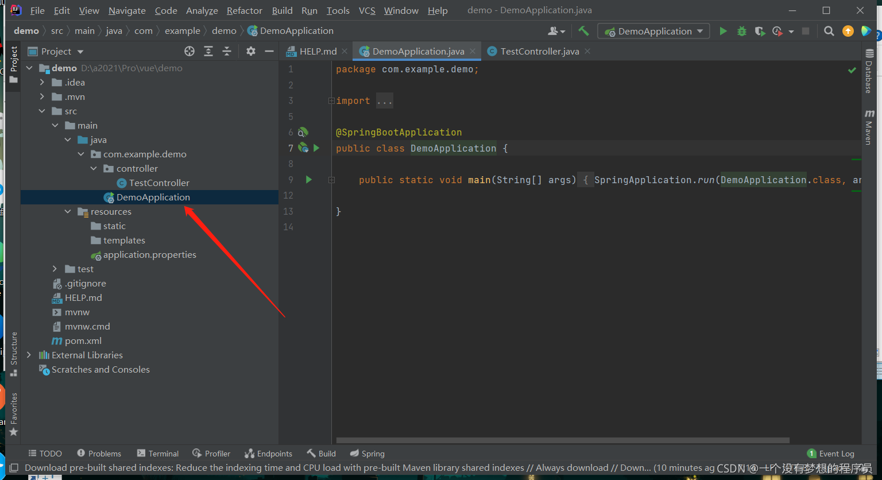Click Select Opened File target icon
Viewport: 882px width, 480px height.
(x=189, y=51)
